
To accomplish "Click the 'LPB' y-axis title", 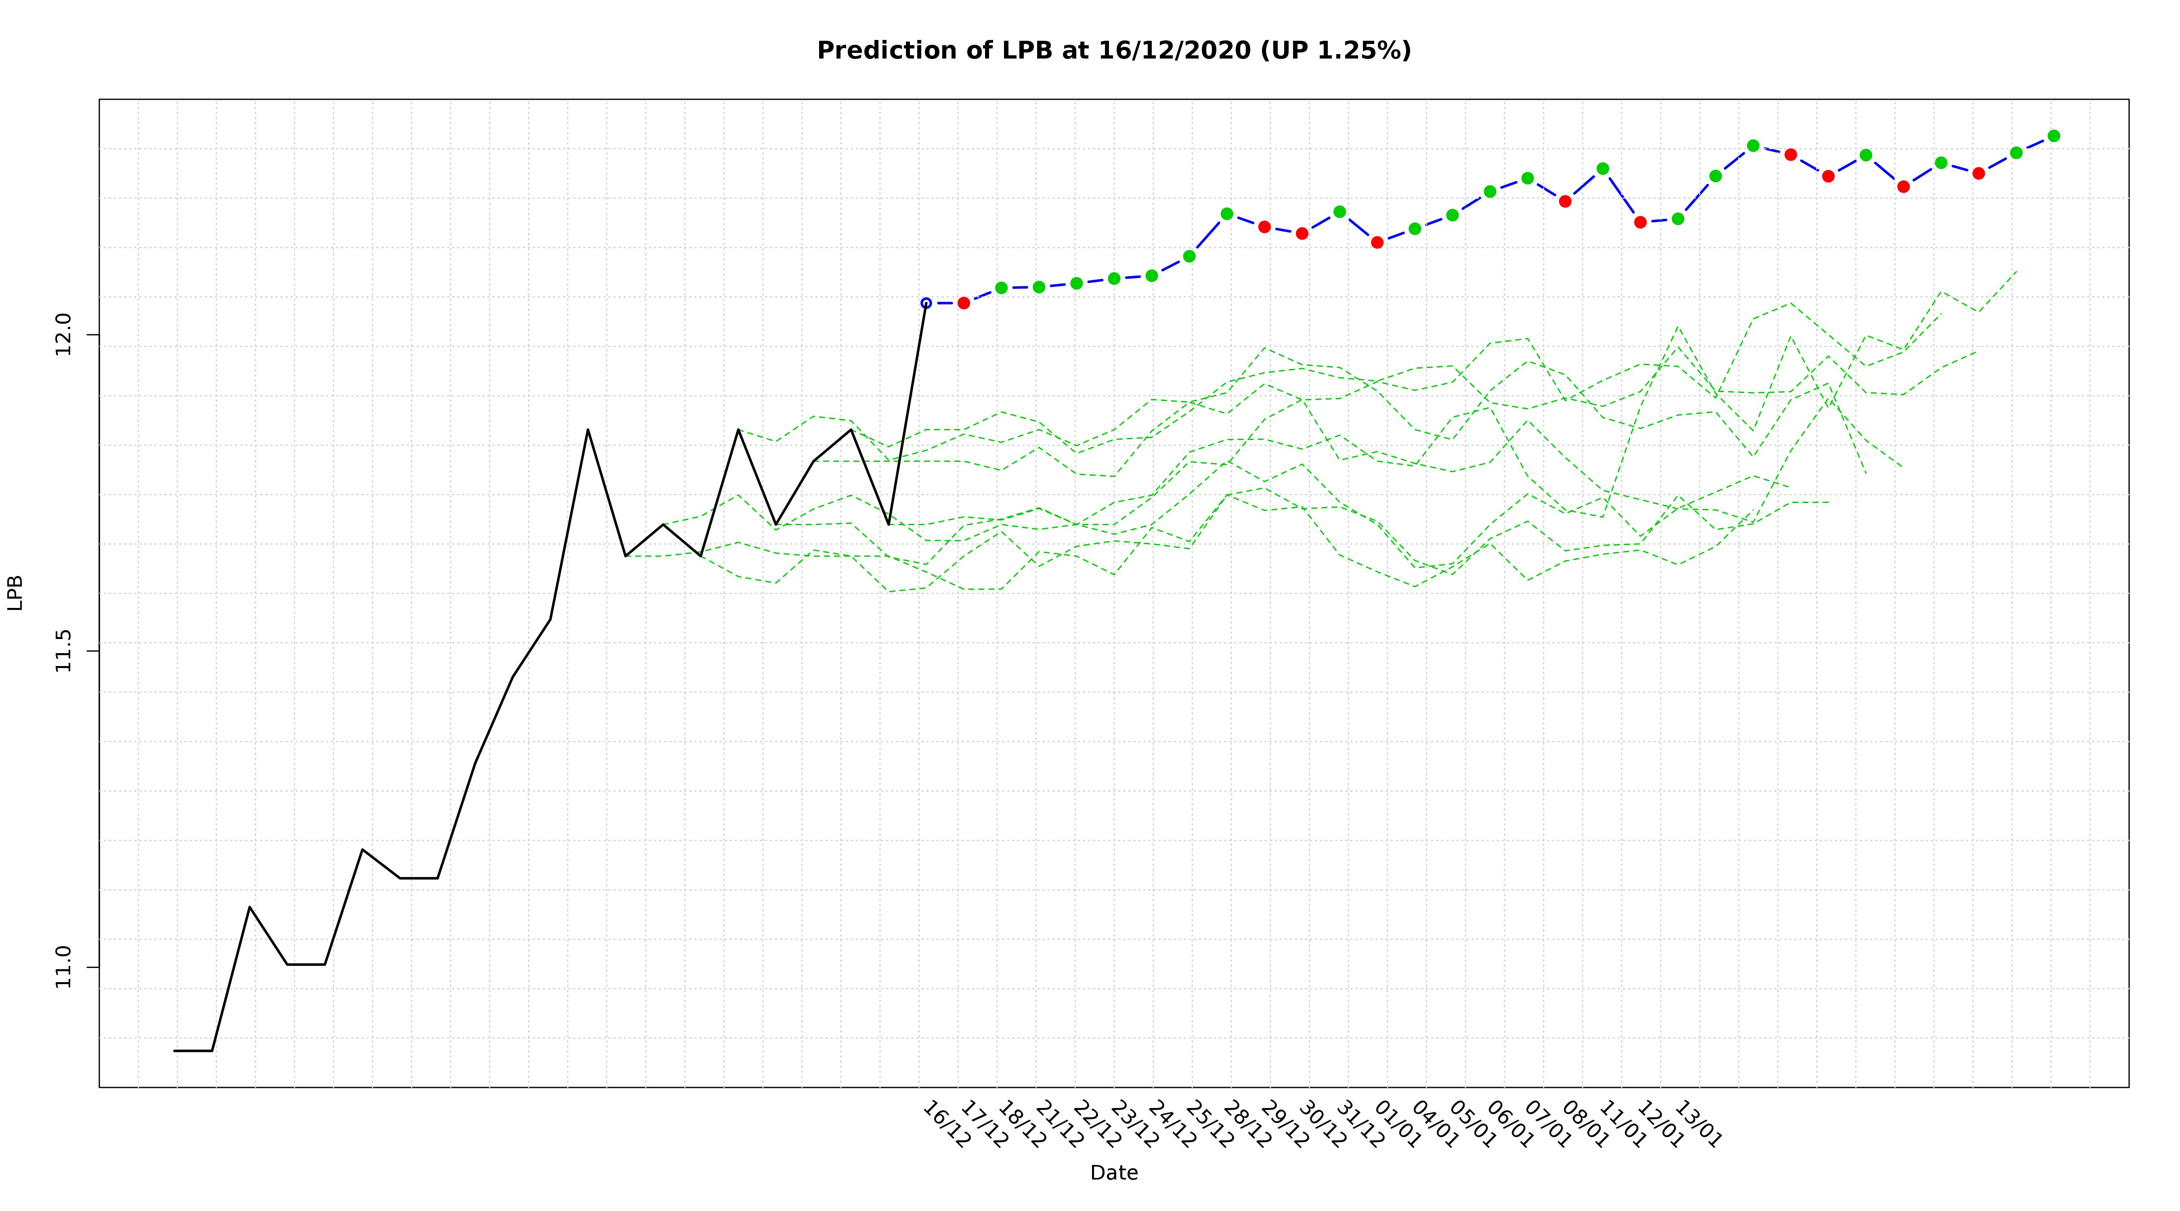I will point(15,593).
